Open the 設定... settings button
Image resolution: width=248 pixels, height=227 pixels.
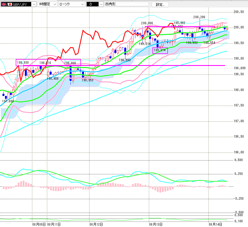[160, 4]
